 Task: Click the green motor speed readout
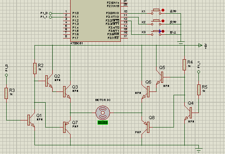coord(103,123)
